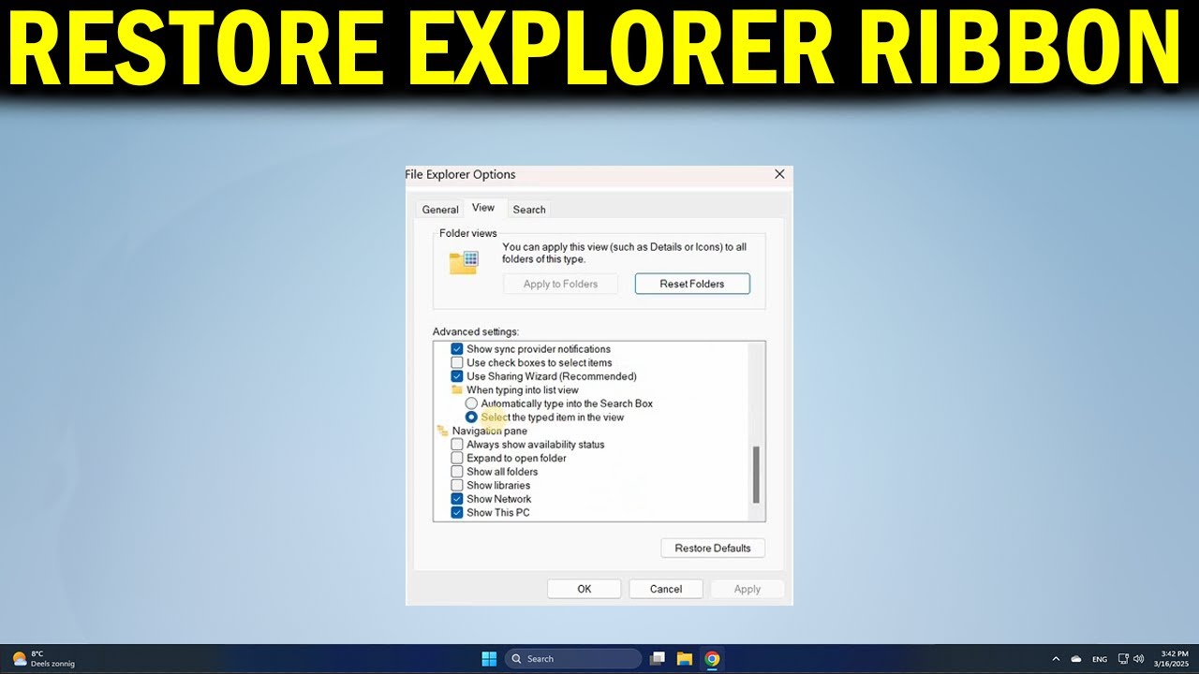Choose Select the typed item in the view
Image resolution: width=1199 pixels, height=674 pixels.
click(471, 417)
